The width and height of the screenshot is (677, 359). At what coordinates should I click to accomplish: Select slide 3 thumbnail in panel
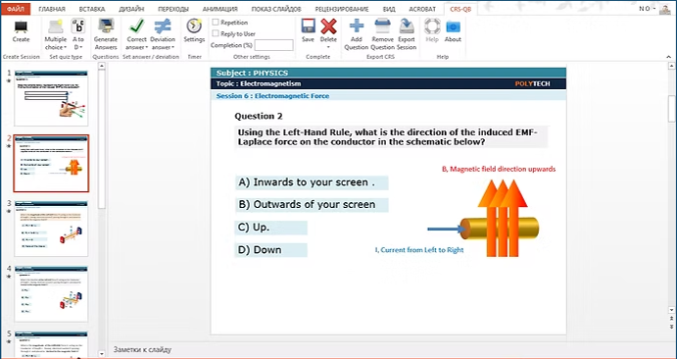(51, 229)
